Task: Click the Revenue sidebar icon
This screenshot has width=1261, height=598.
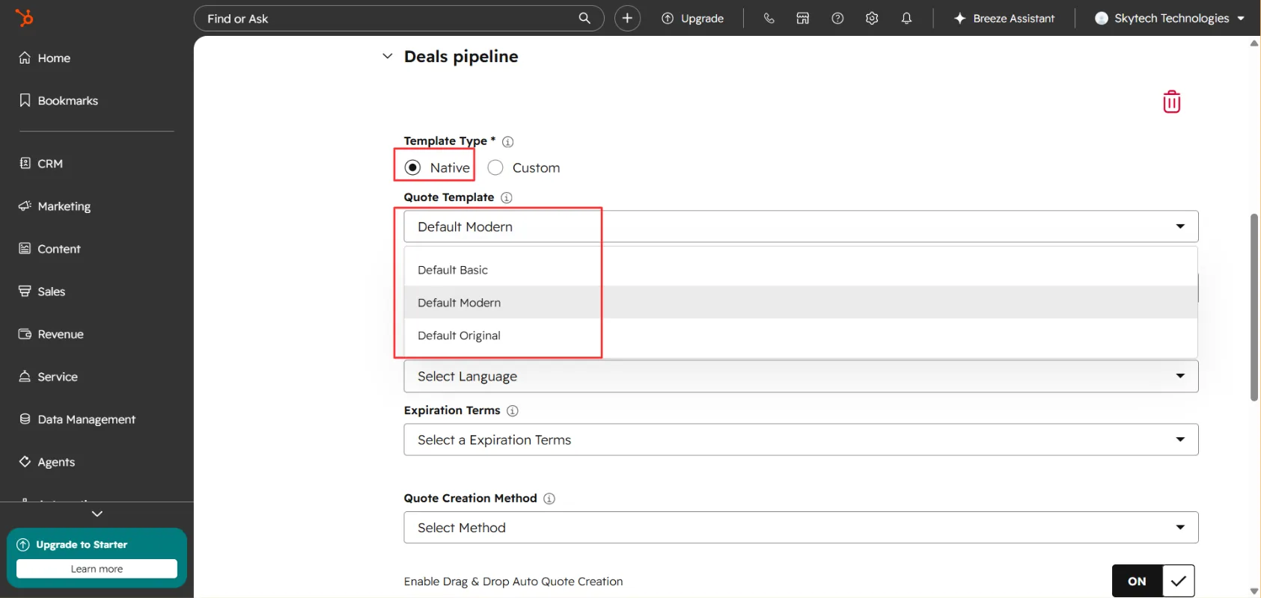Action: pos(25,333)
